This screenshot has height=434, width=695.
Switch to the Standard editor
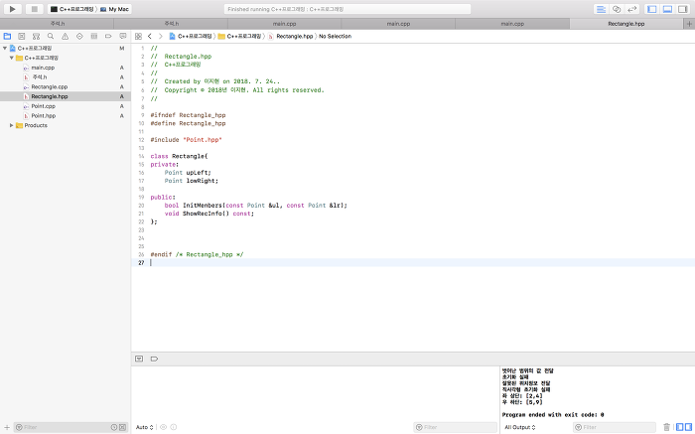coord(601,9)
